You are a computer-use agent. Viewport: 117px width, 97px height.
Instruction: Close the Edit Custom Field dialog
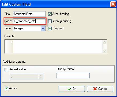click(x=113, y=4)
